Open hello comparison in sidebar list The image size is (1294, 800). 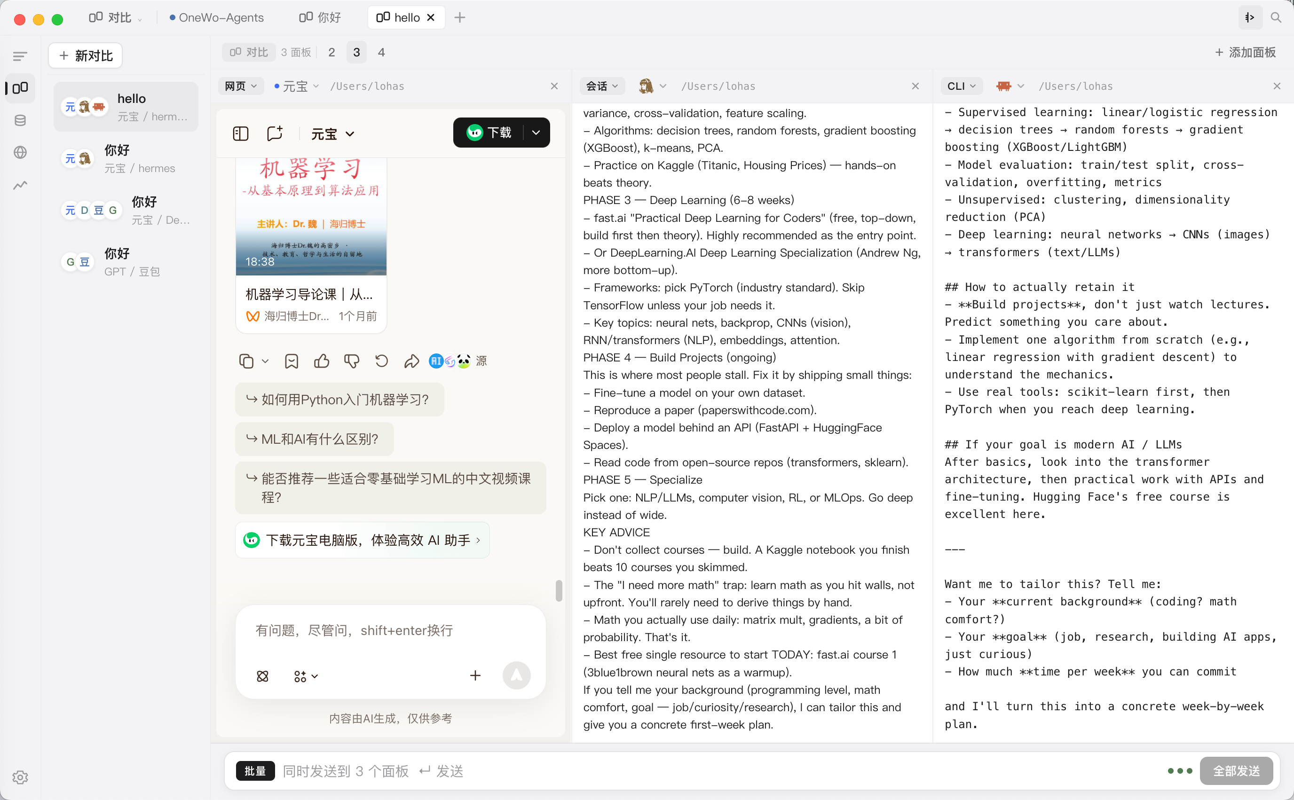tap(126, 106)
